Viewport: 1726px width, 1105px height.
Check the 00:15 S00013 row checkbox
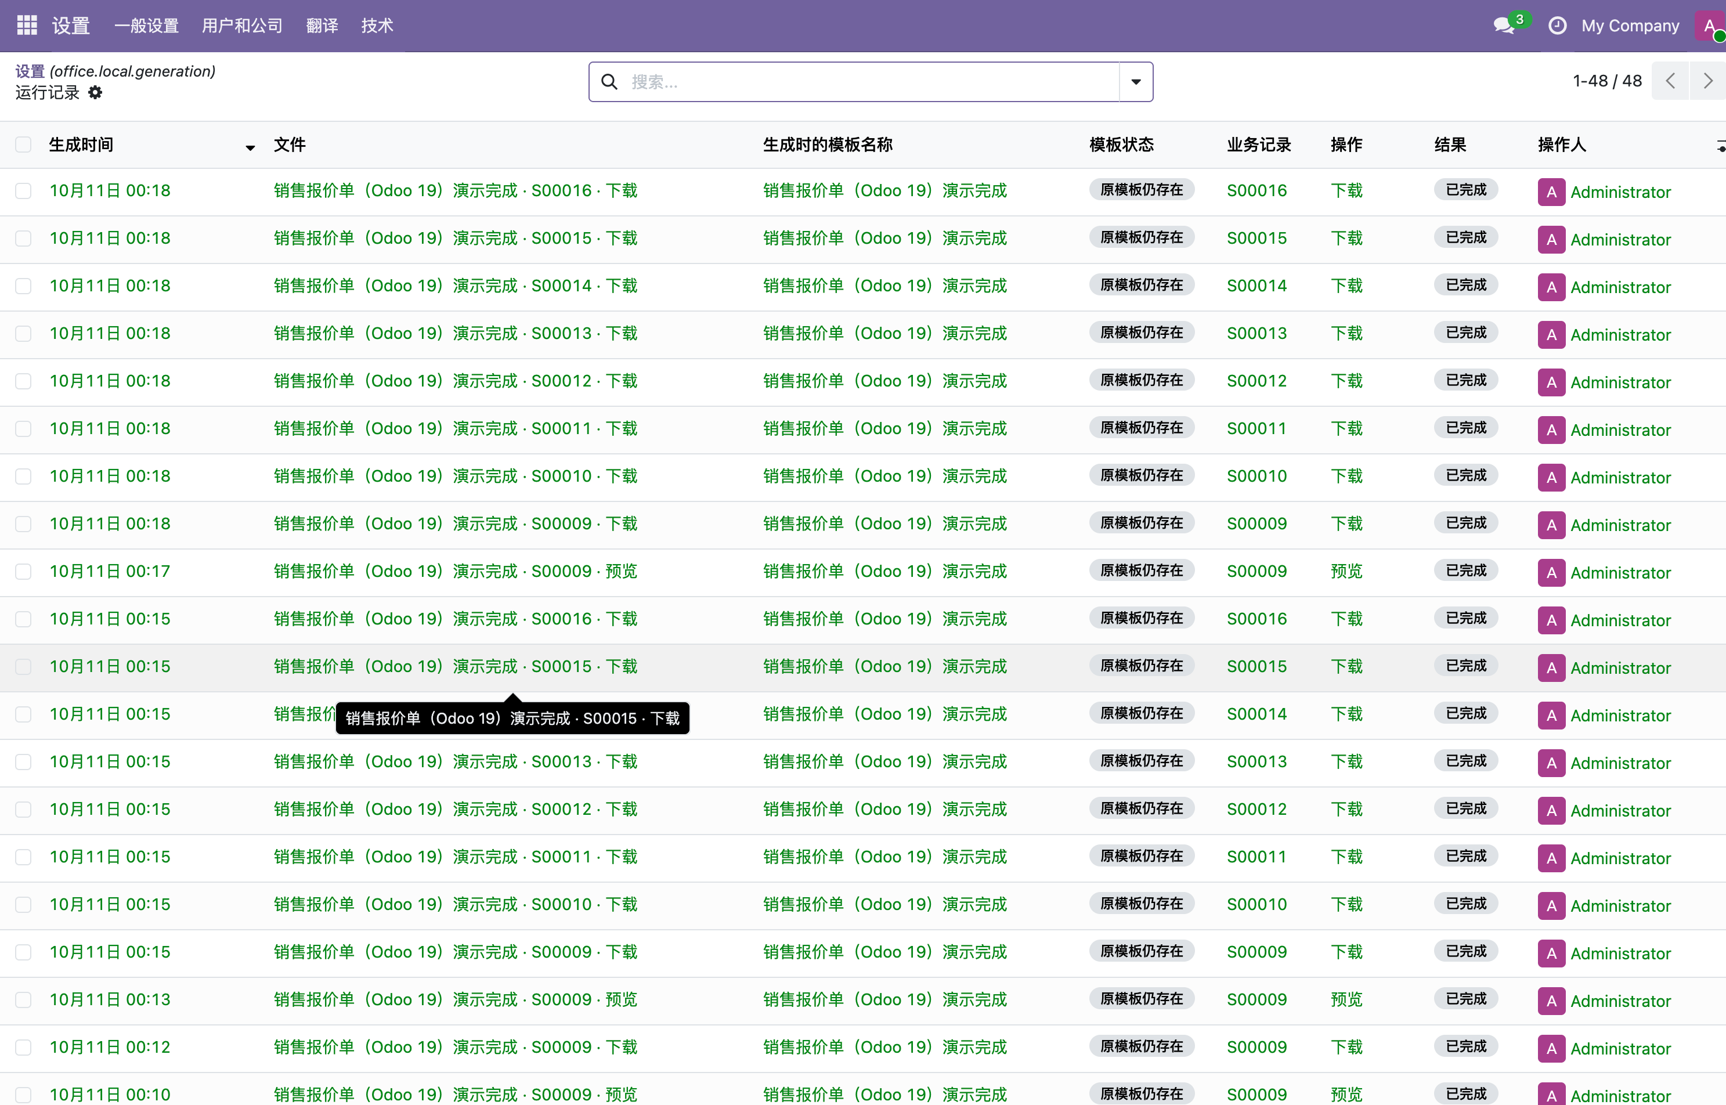24,762
